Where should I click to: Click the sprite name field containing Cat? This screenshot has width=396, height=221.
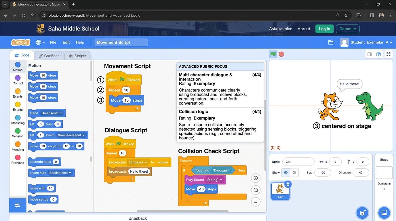coord(298,162)
